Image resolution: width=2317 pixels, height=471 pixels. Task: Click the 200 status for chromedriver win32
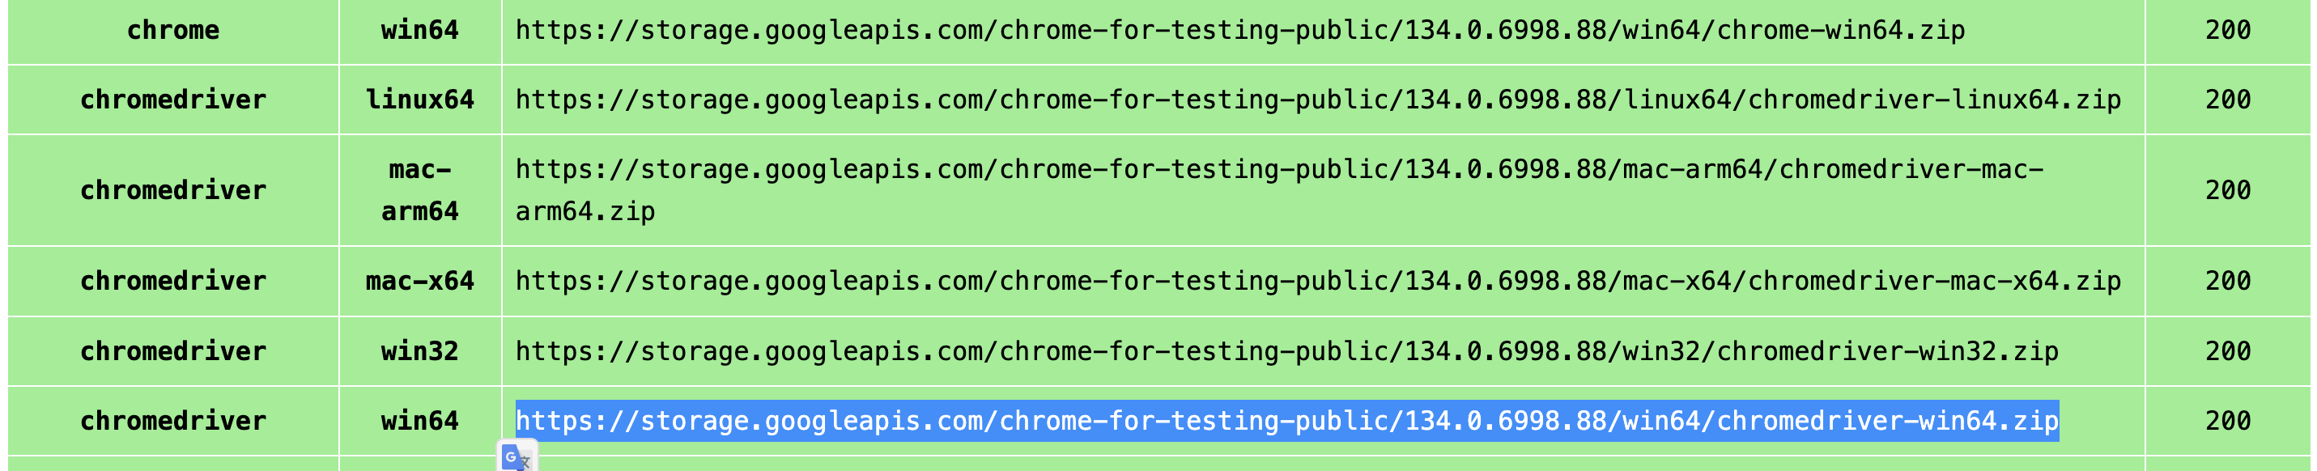pos(2228,351)
